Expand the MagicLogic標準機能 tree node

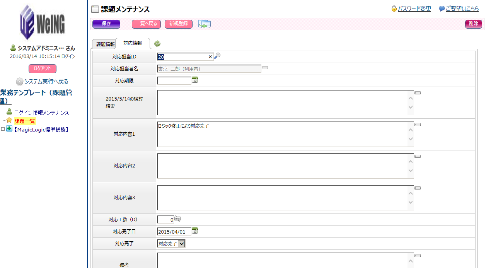(x=3, y=129)
